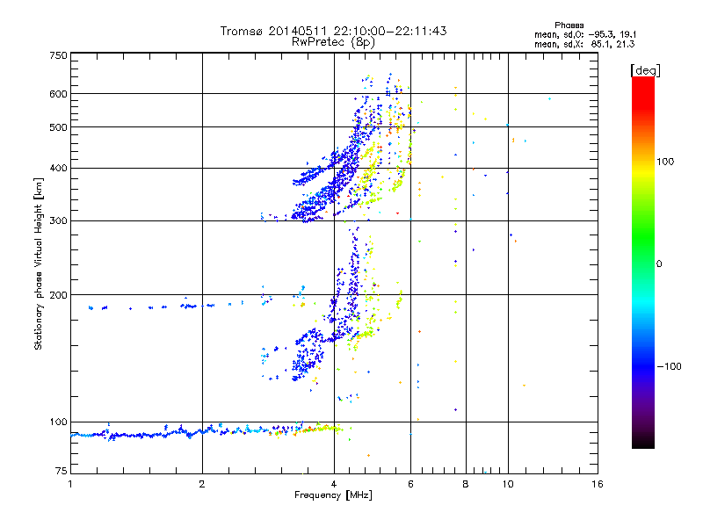Click the '400' height tick label
This screenshot has width=703, height=527.
pos(58,169)
